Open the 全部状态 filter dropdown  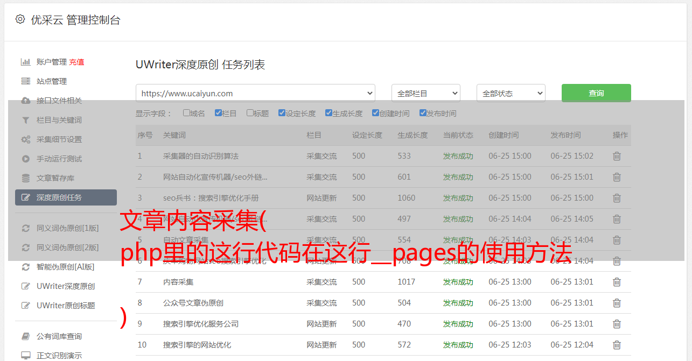(x=511, y=93)
